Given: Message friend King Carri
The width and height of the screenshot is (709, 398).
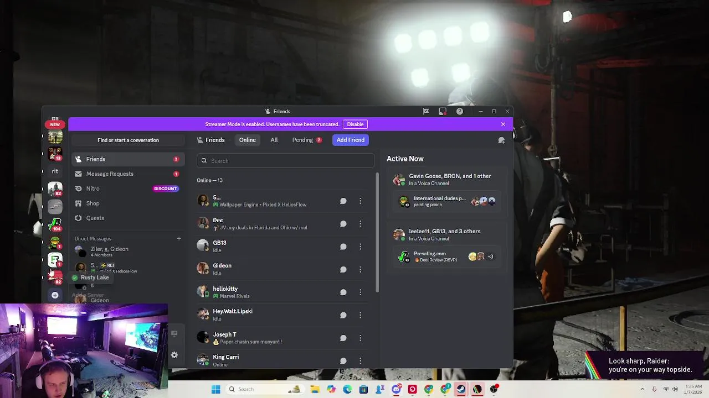Looking at the screenshot, I should tap(343, 361).
